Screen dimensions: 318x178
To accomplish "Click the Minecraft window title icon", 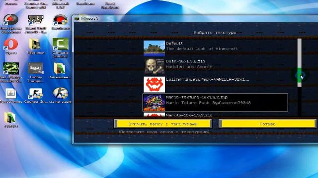I will [x=77, y=19].
